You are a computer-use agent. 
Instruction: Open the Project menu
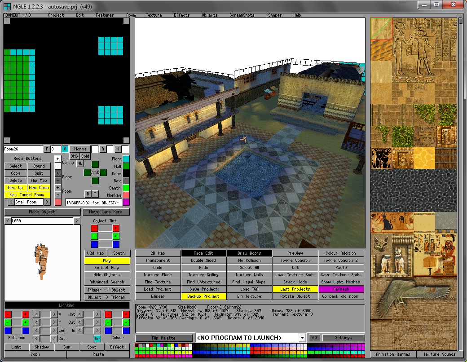click(x=56, y=15)
